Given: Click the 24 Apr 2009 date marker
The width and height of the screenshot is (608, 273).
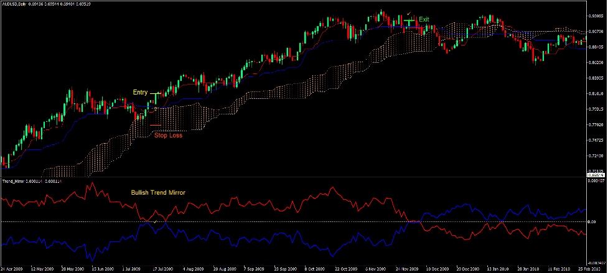Looking at the screenshot, I should click(x=12, y=269).
